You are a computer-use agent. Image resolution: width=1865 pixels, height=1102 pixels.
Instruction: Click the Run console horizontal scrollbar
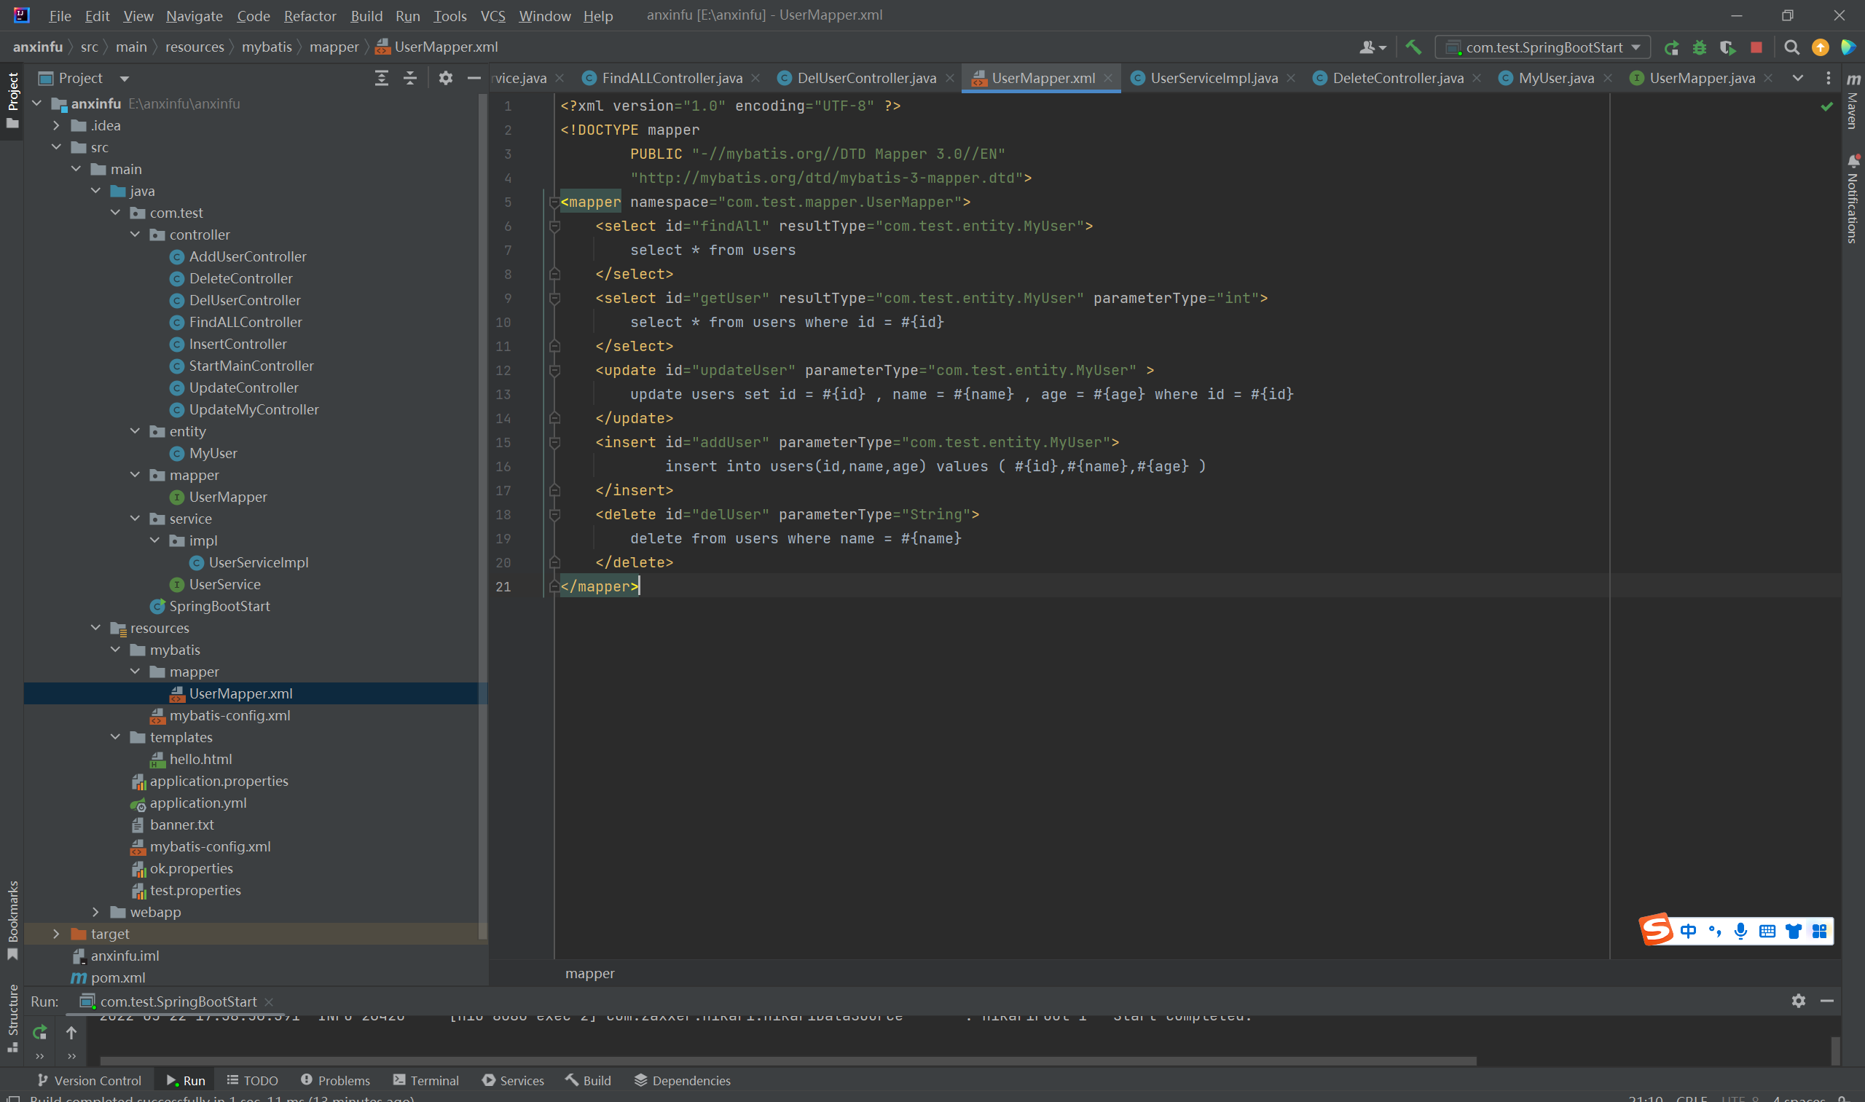point(788,1060)
